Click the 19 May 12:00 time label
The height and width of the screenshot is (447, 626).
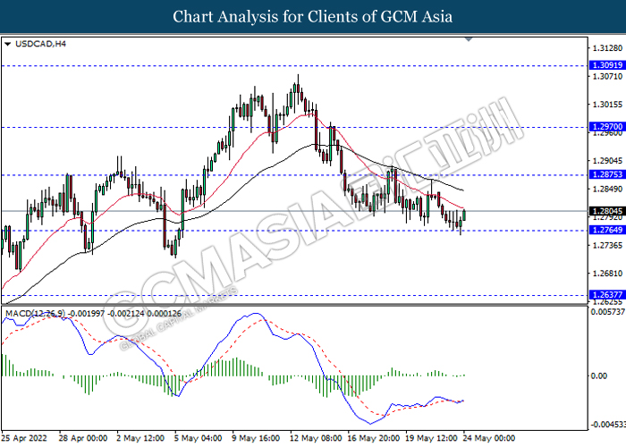[x=432, y=438]
